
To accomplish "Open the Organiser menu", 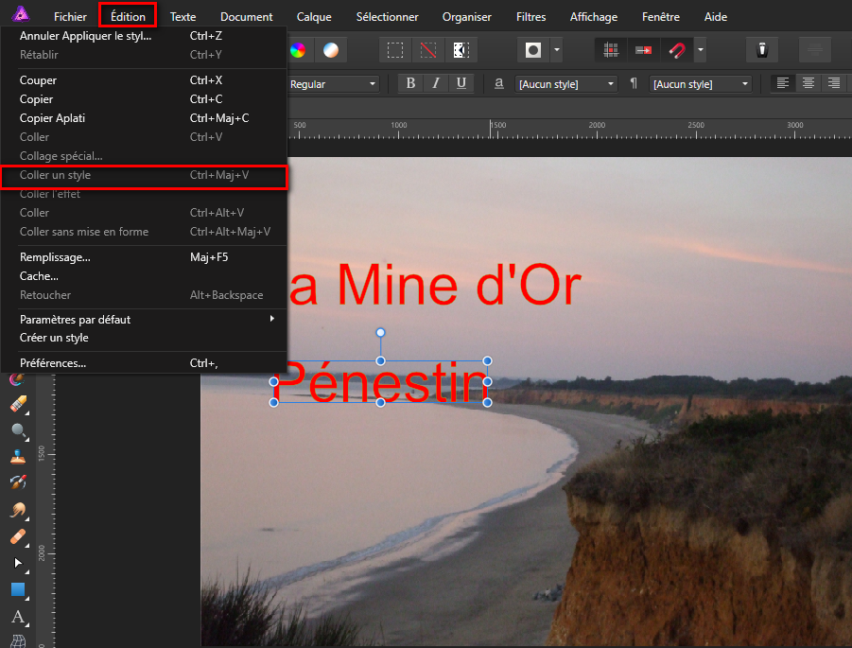I will [467, 17].
